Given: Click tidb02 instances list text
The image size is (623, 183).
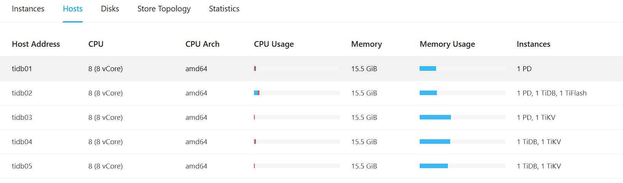Looking at the screenshot, I should pos(551,93).
